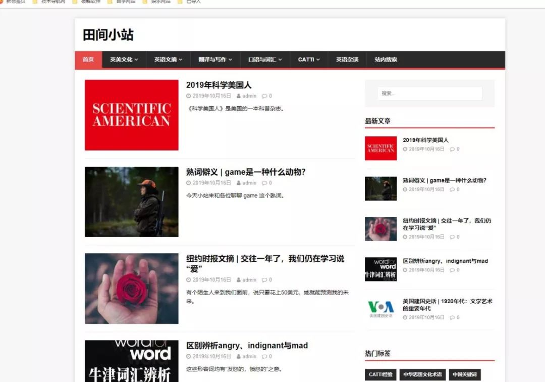Image resolution: width=545 pixels, height=382 pixels.
Task: Click the admin author icon under 区别辨析angry article
Action: pyautogui.click(x=240, y=356)
